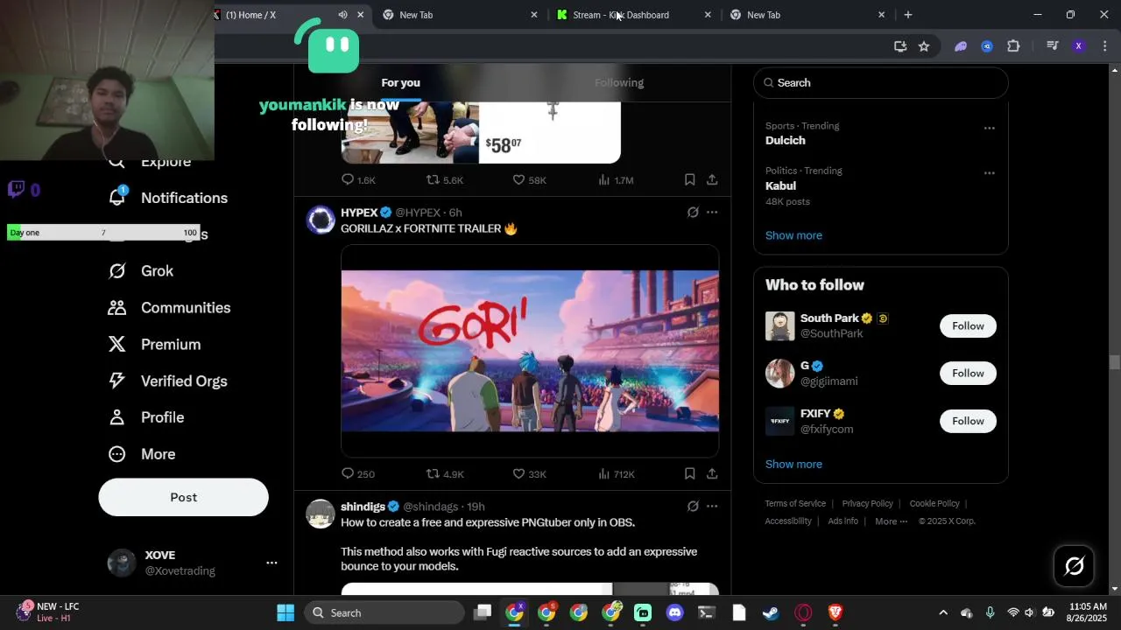The width and height of the screenshot is (1121, 630).
Task: Open Chrome three-dot menu
Action: (1105, 46)
